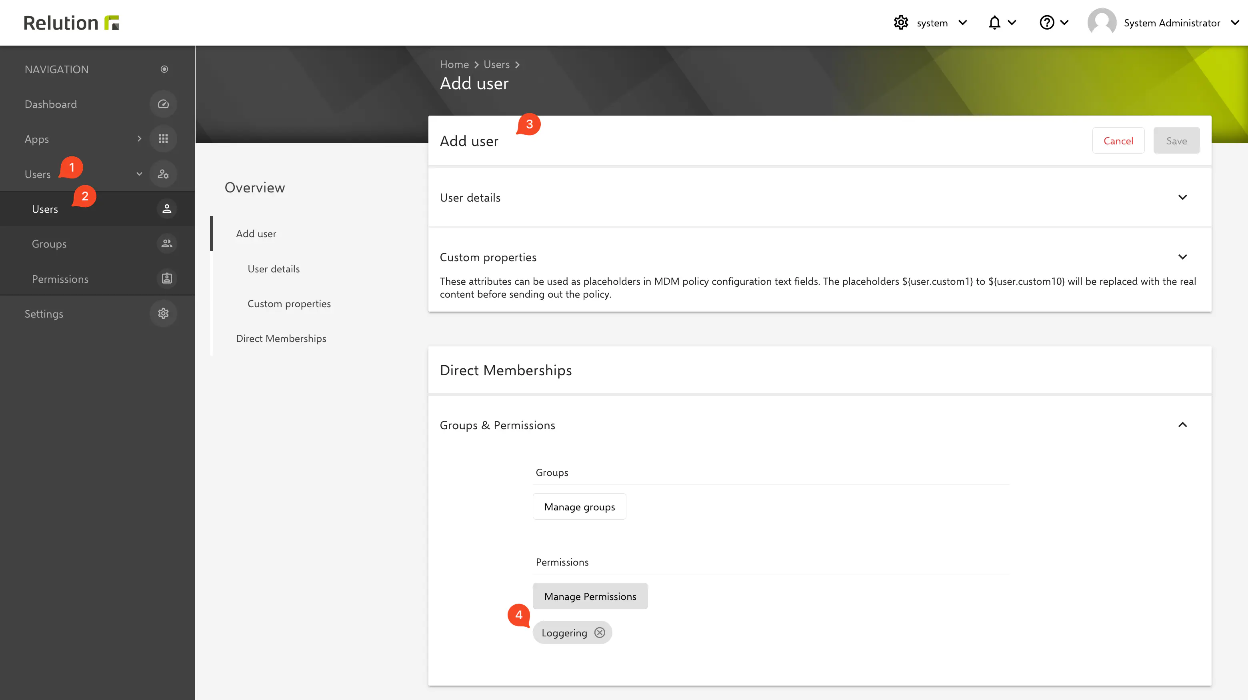Toggle the navigation pin radio icon
The image size is (1248, 700).
164,69
